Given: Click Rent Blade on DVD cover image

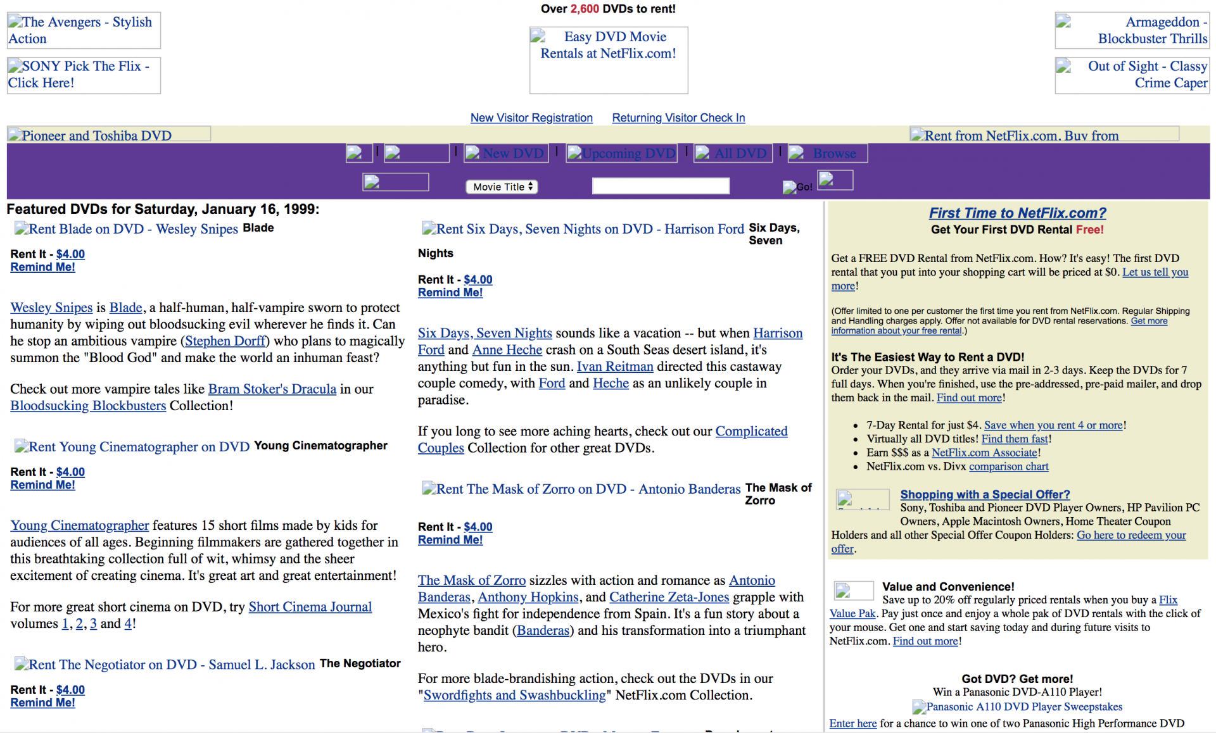Looking at the screenshot, I should click(126, 229).
